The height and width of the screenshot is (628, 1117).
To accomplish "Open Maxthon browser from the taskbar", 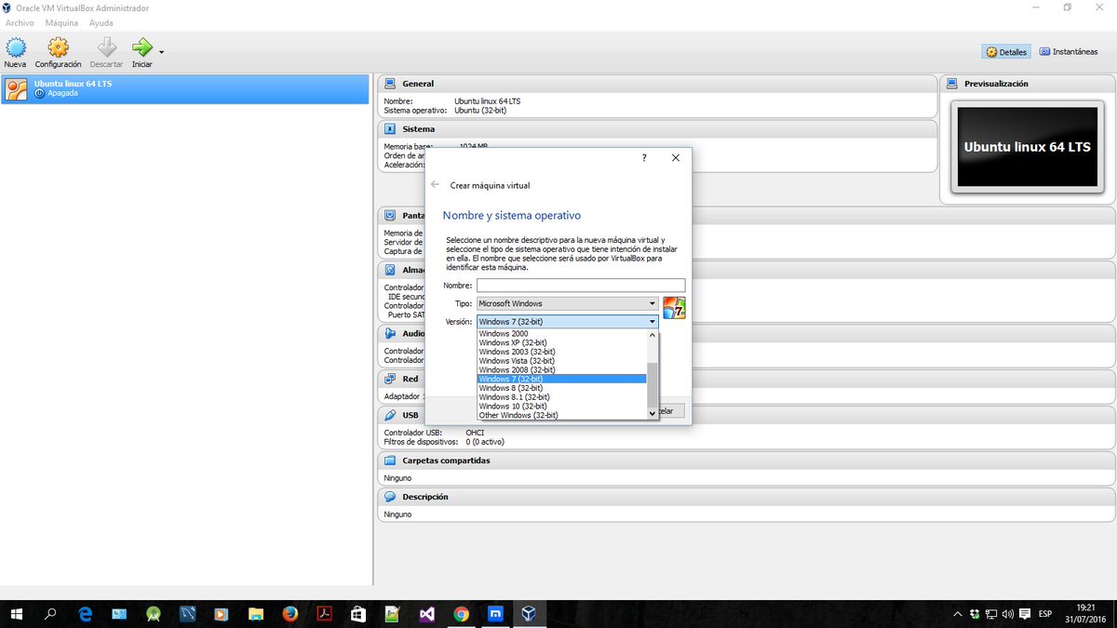I will pyautogui.click(x=496, y=614).
